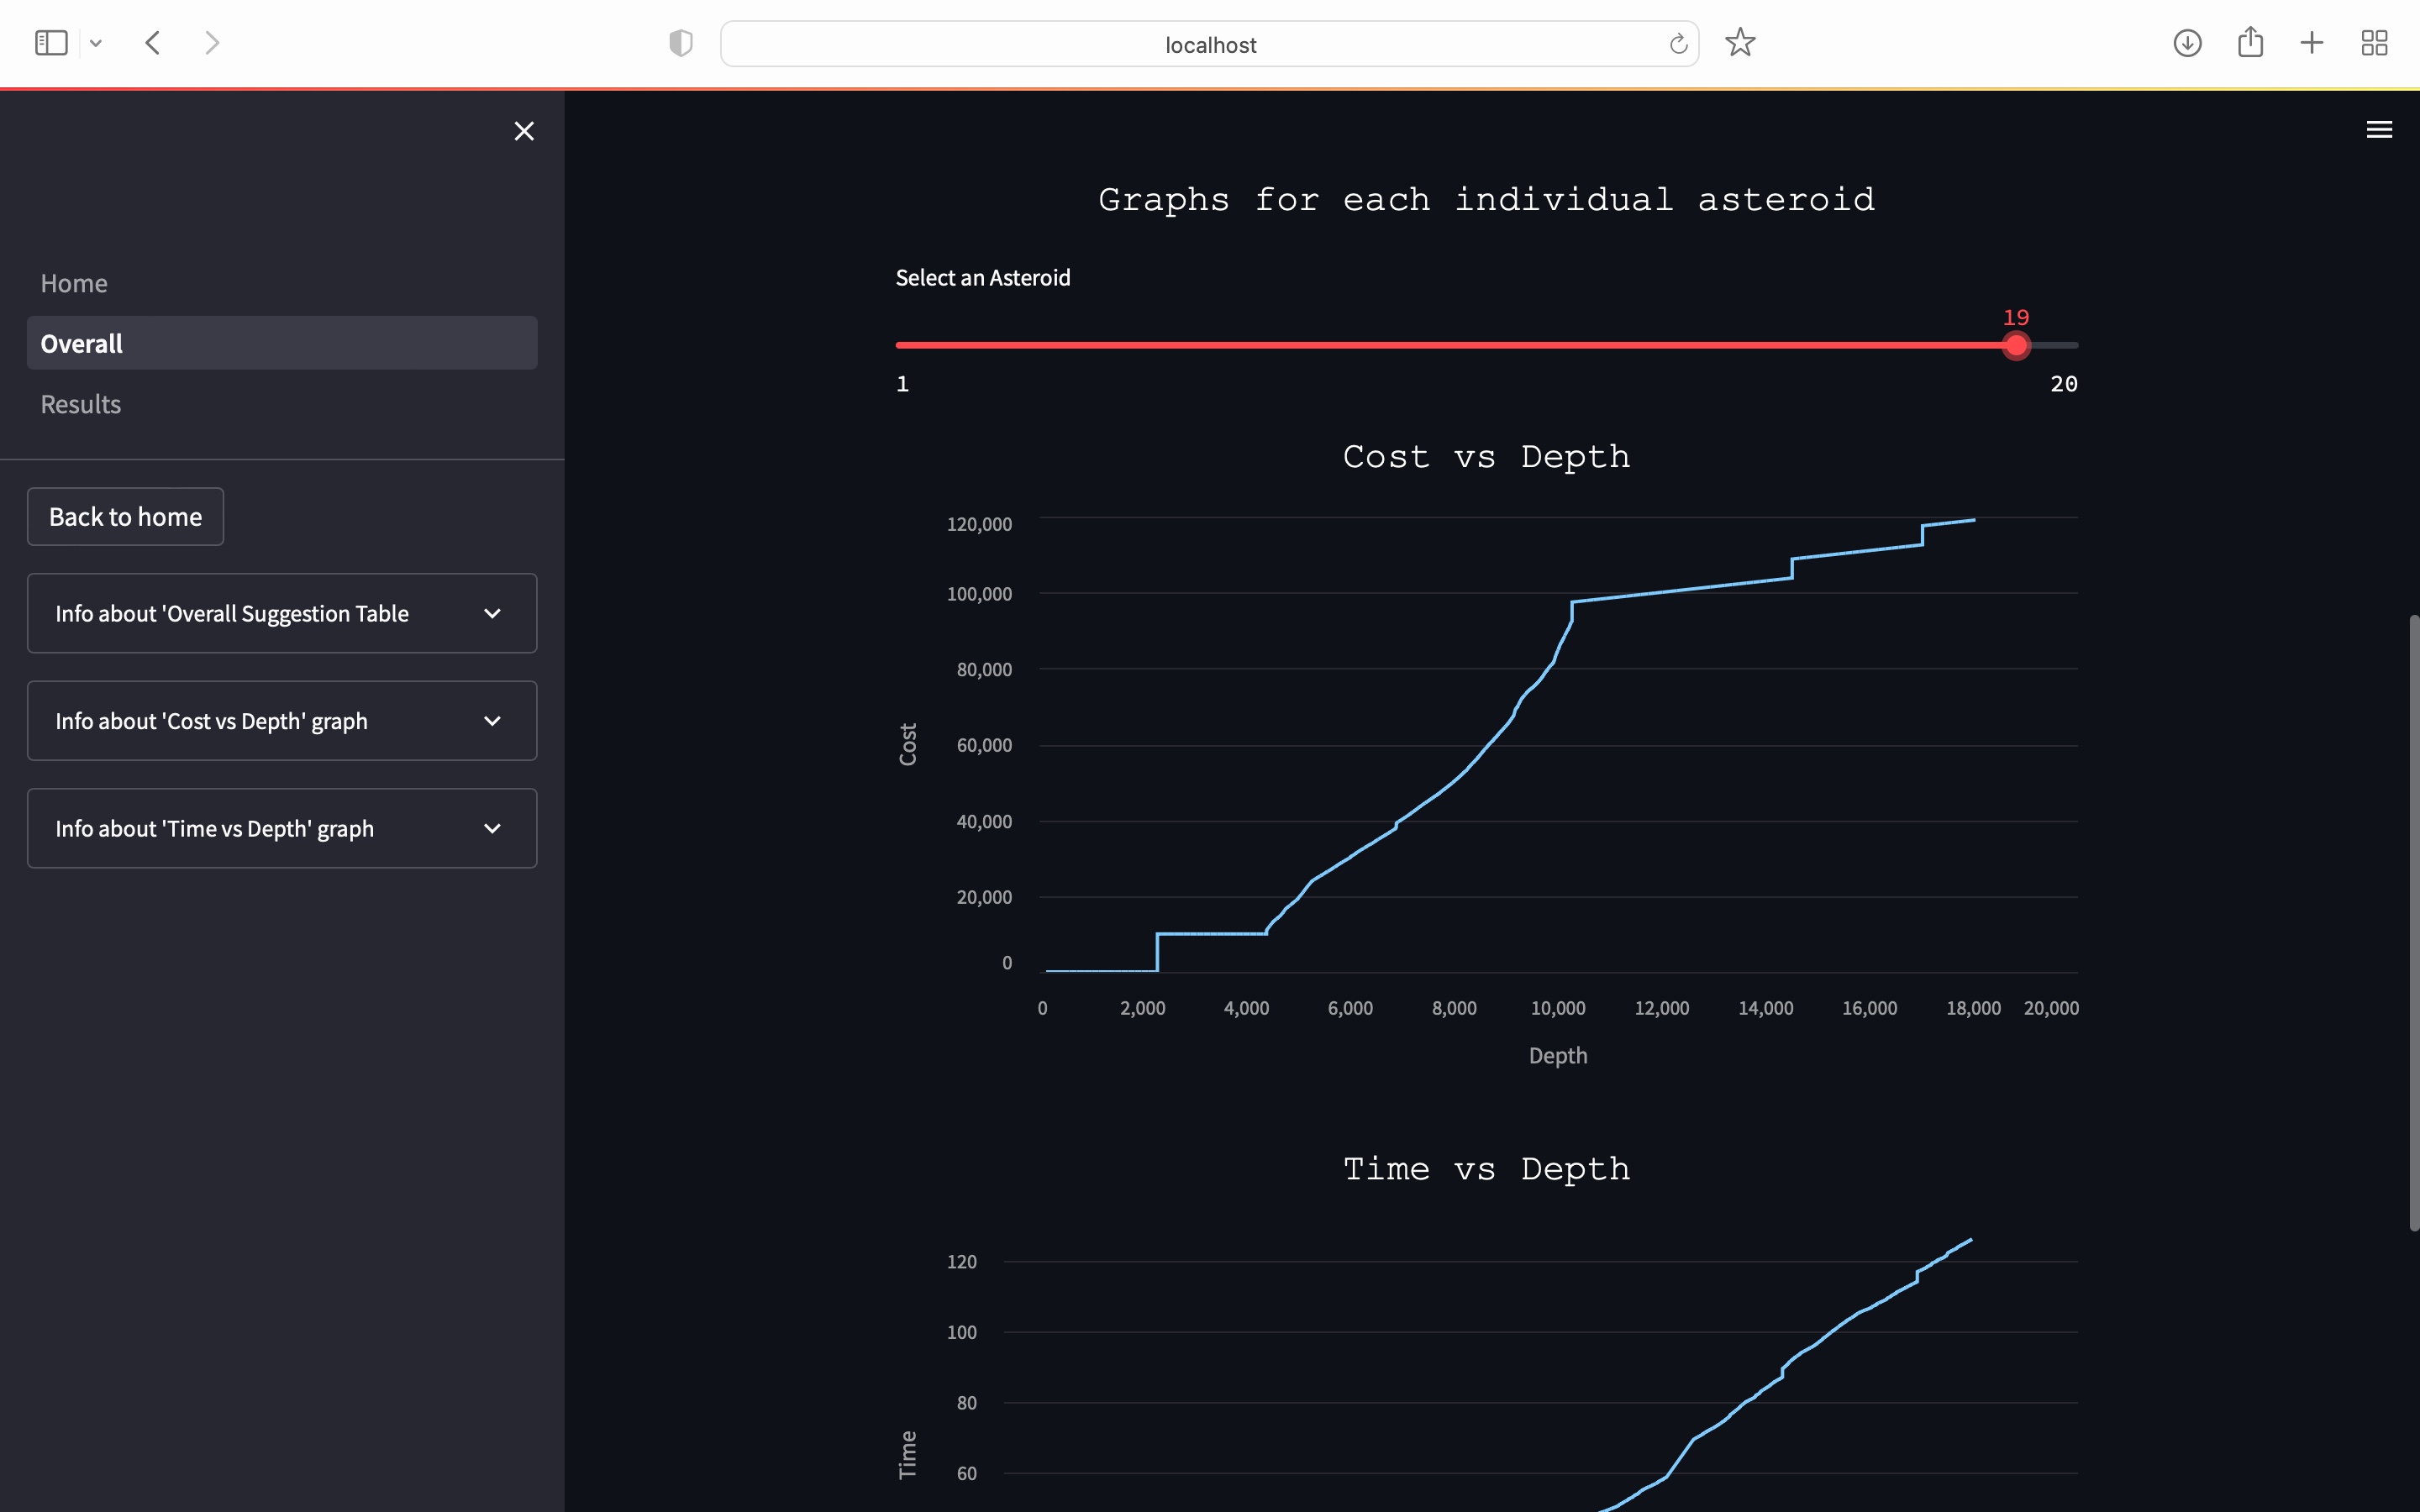Close the sidebar with the X icon
Image resolution: width=2420 pixels, height=1512 pixels.
coord(524,131)
